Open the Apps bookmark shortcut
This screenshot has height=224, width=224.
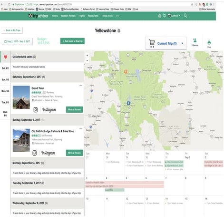[4, 9]
